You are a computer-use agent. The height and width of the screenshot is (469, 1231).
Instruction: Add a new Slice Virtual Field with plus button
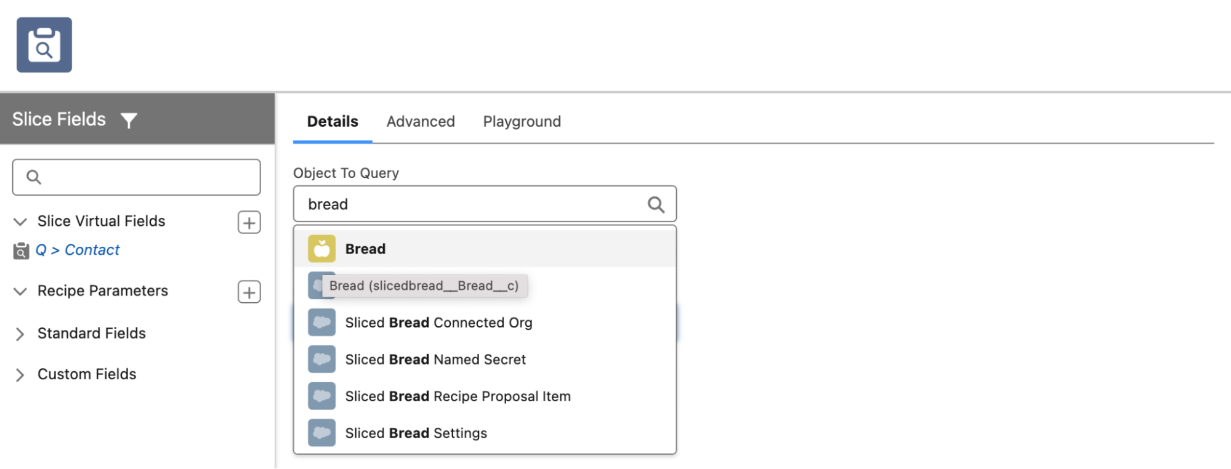click(248, 222)
